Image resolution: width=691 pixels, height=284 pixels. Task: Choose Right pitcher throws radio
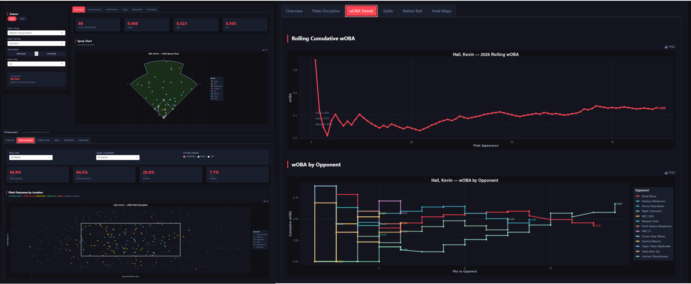[202, 157]
